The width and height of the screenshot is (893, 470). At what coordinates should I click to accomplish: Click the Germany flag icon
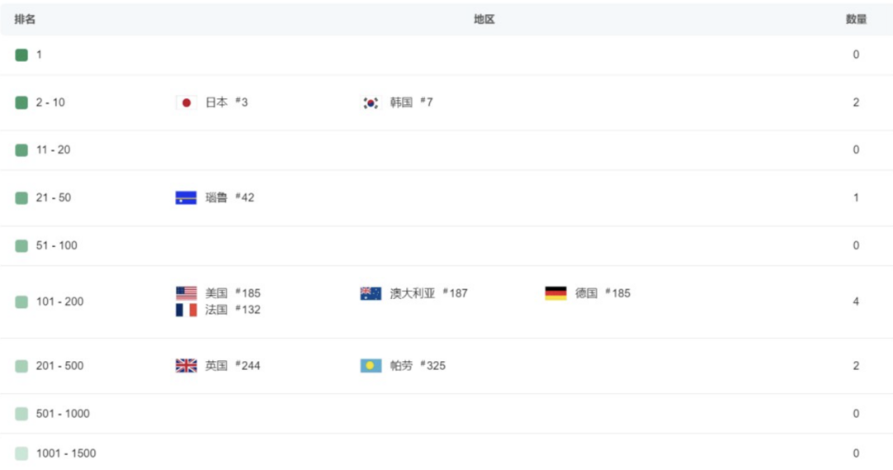[556, 293]
